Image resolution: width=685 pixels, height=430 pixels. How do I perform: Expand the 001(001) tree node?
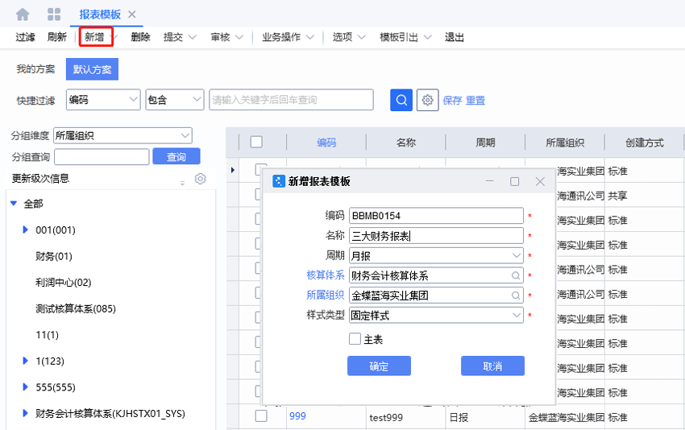25,229
